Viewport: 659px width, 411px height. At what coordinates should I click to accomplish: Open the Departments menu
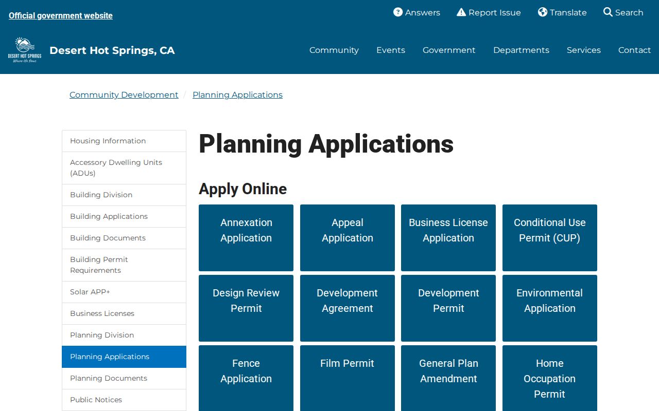pos(521,50)
